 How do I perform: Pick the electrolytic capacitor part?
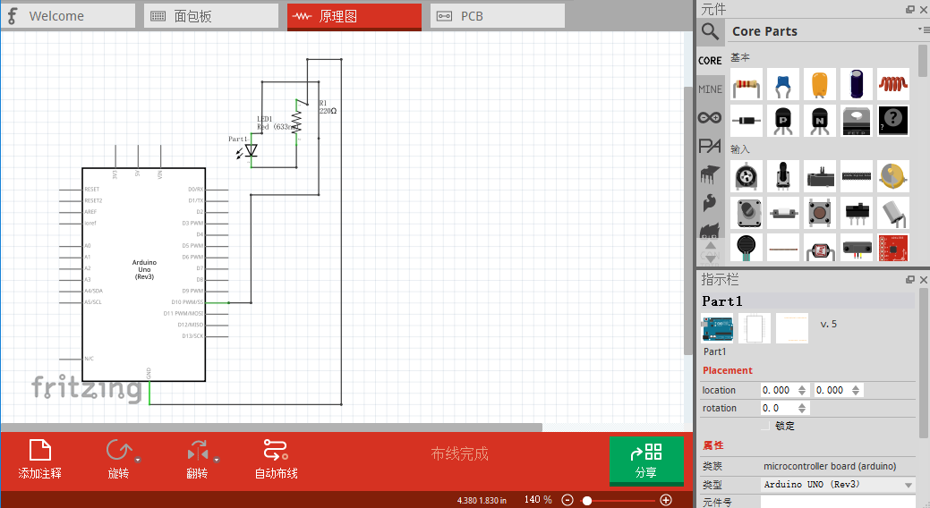pos(857,84)
